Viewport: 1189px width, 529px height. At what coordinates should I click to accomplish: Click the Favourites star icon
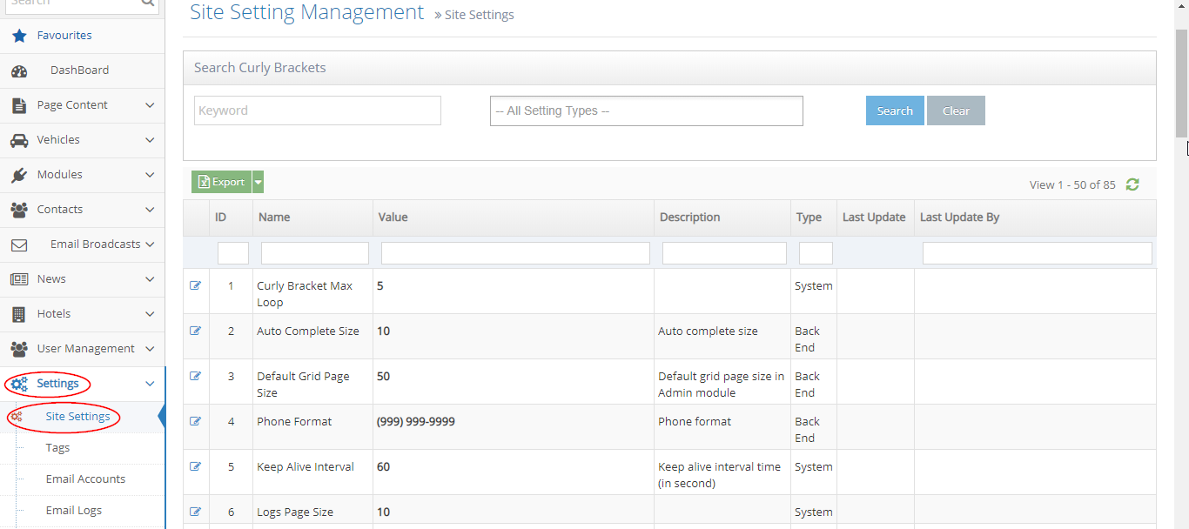coord(19,36)
